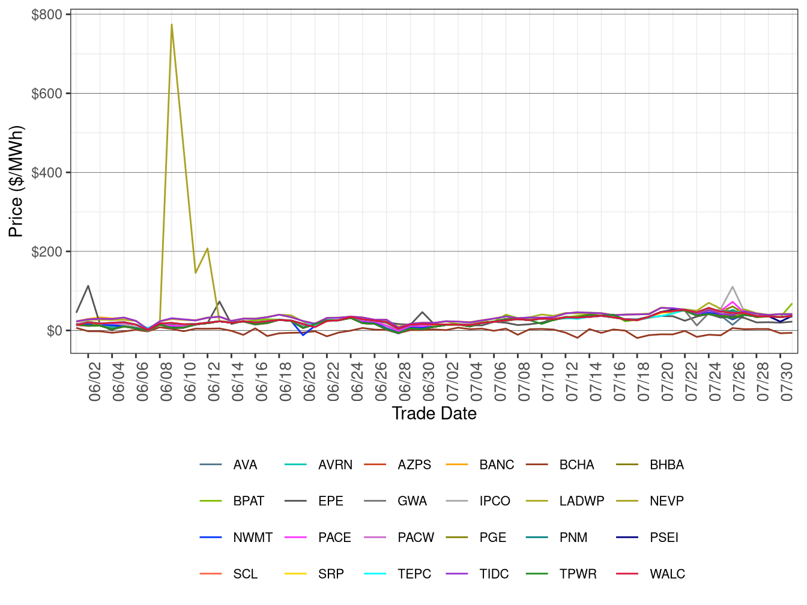Click the 07/16 x-axis date label
The height and width of the screenshot is (605, 807).
click(x=620, y=381)
